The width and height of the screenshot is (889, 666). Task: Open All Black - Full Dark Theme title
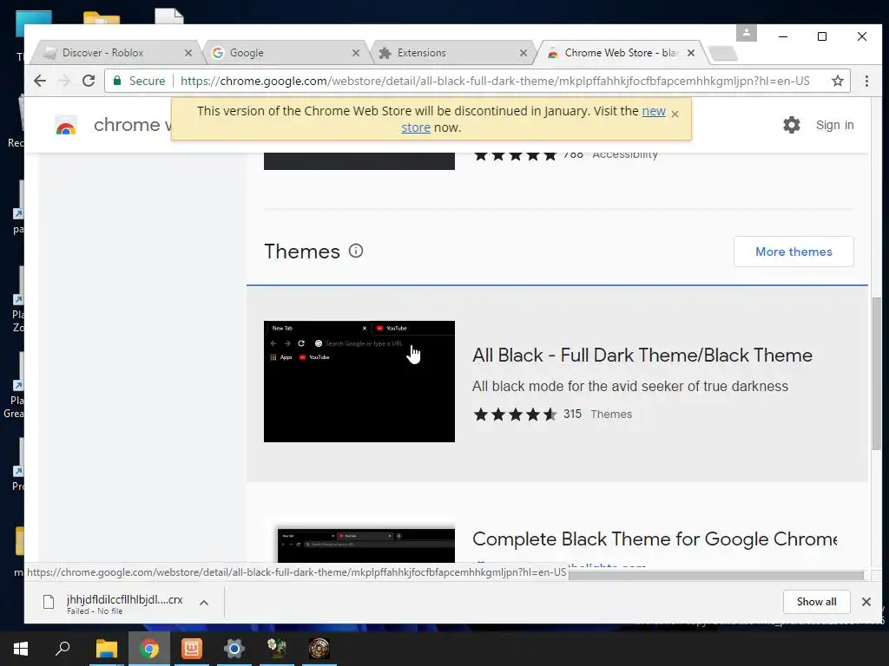tap(642, 355)
